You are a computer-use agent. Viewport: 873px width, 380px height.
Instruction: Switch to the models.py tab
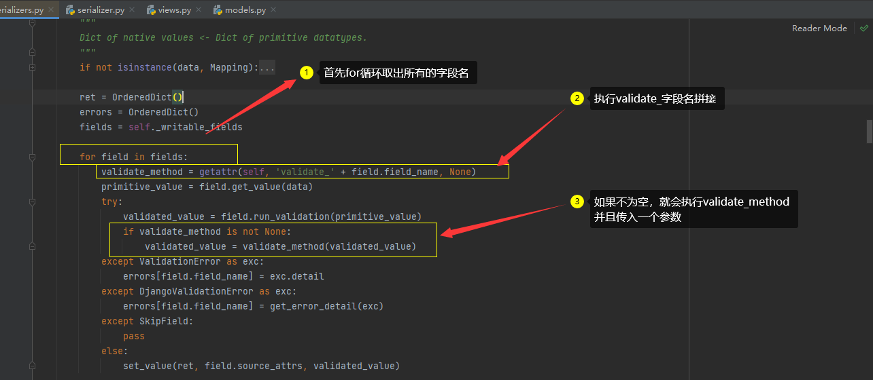245,10
